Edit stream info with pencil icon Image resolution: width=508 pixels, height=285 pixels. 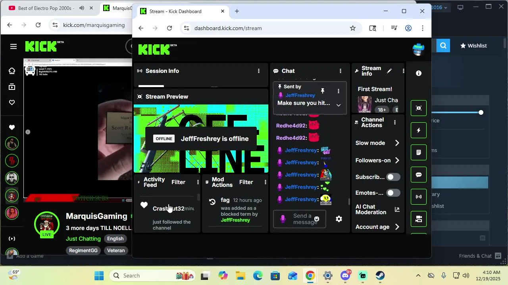pyautogui.click(x=389, y=71)
